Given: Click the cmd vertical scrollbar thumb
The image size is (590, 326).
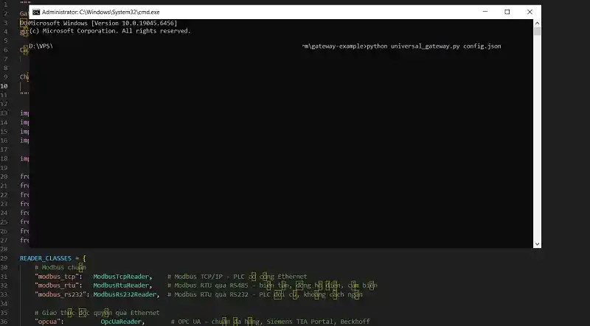Looking at the screenshot, I should point(537,31).
